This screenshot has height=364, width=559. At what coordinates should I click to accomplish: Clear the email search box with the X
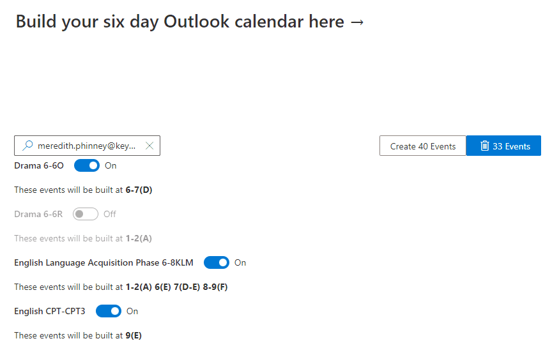[x=149, y=146]
